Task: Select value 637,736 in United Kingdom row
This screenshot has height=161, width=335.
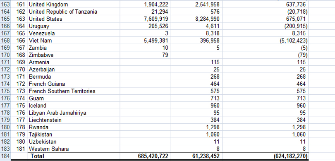Action: 265,4
